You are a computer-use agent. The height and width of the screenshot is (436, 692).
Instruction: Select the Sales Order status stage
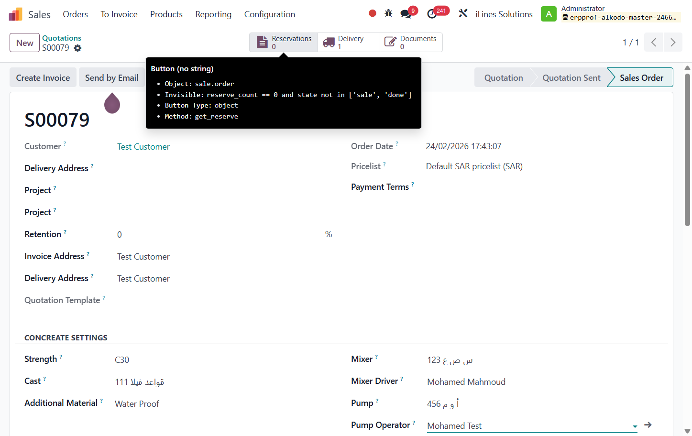tap(641, 77)
